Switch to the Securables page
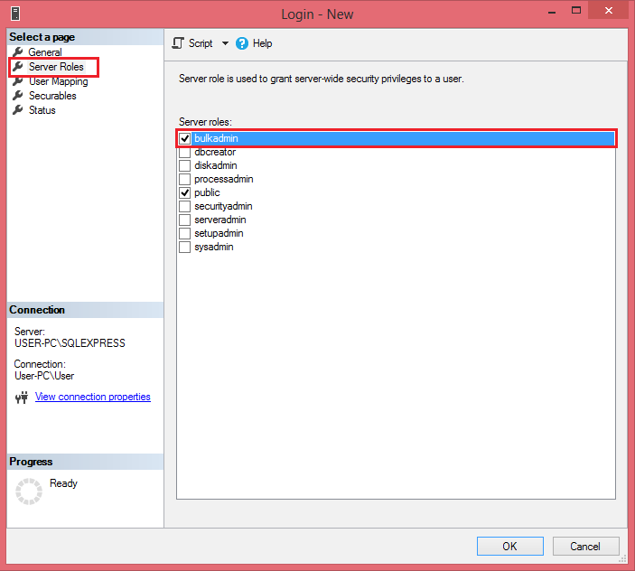Image resolution: width=635 pixels, height=571 pixels. click(52, 96)
